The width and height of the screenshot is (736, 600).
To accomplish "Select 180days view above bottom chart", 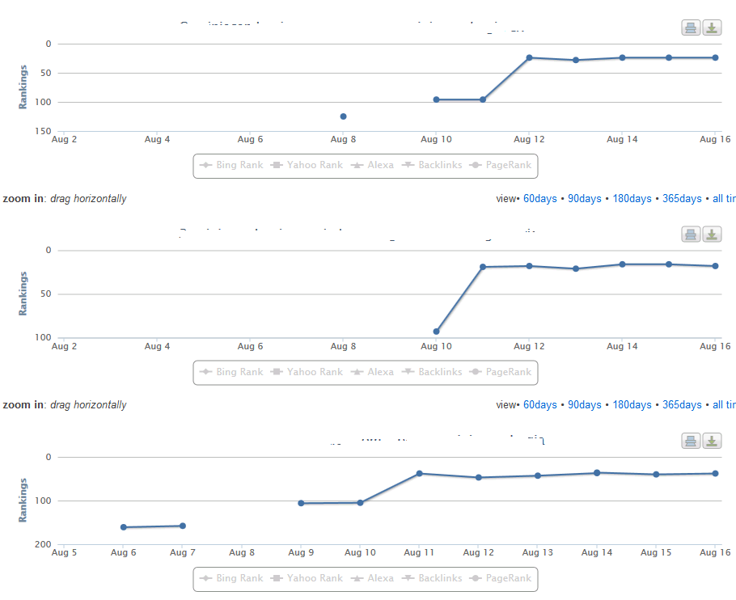I will 632,405.
